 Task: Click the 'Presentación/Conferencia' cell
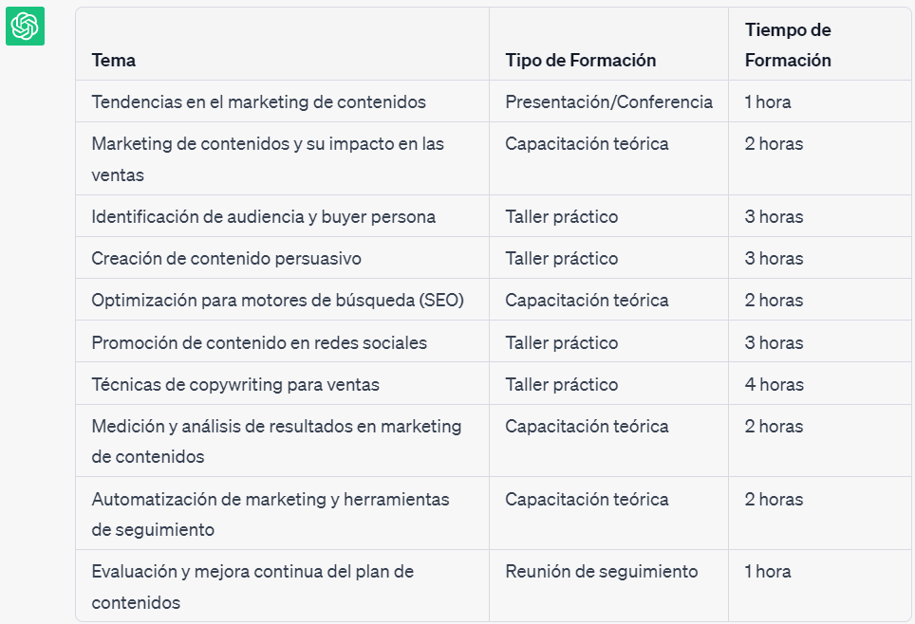pyautogui.click(x=608, y=101)
